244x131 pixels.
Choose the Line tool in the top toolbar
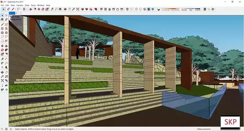pyautogui.click(x=13, y=9)
